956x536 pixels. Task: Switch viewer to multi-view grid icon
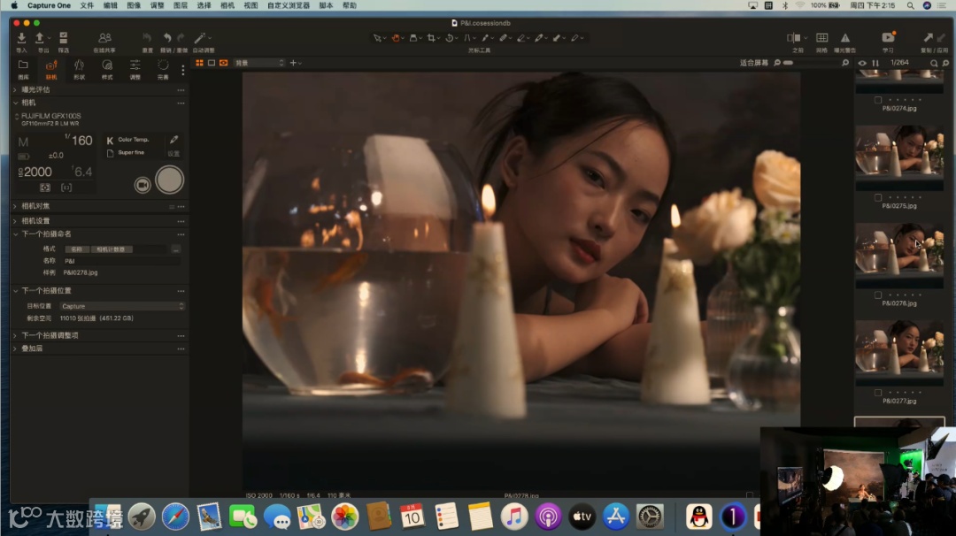click(199, 63)
